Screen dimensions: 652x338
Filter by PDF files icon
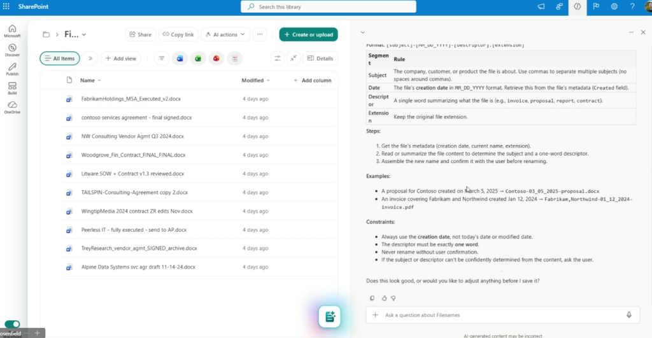coord(234,59)
